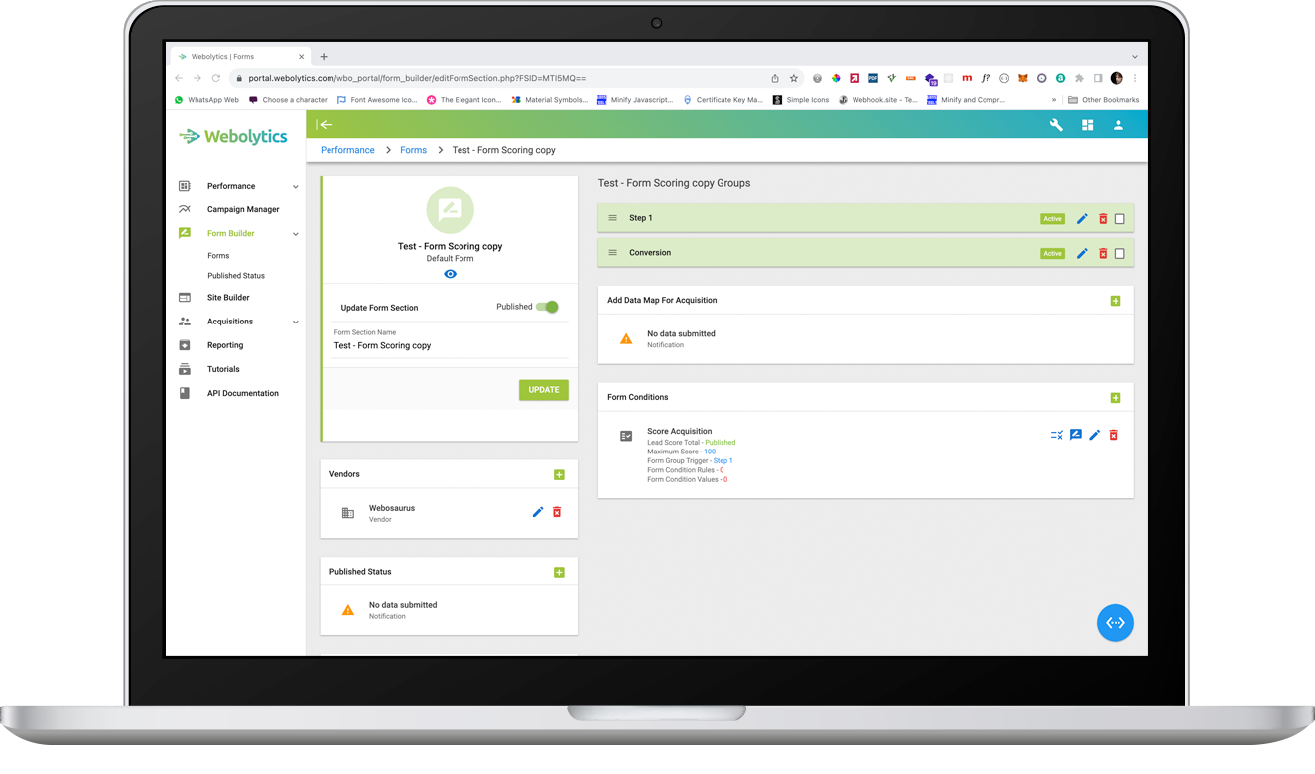
Task: Preview form with the blue eye icon
Action: (x=450, y=274)
